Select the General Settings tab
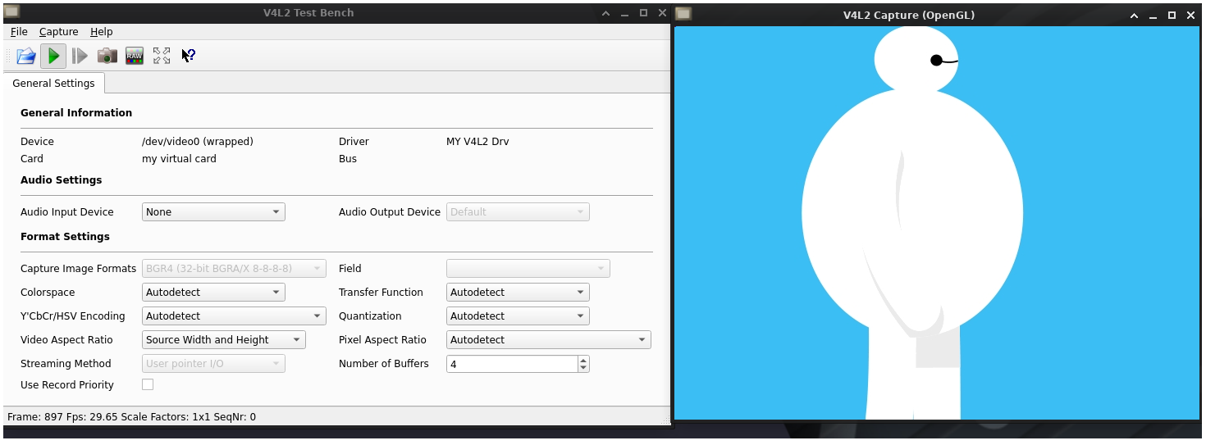The width and height of the screenshot is (1206, 445). pyautogui.click(x=53, y=83)
